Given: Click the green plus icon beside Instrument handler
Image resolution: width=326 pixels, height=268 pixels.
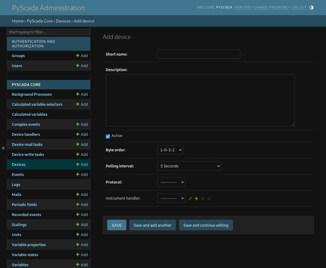Looking at the screenshot, I should point(196,198).
